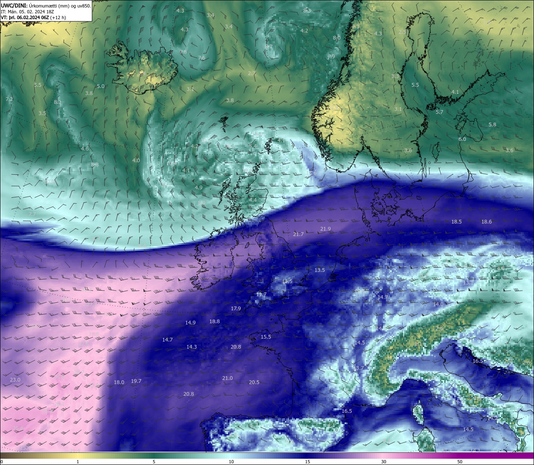This screenshot has width=534, height=465.
Task: Click the map value 18.6
Action: click(x=486, y=221)
